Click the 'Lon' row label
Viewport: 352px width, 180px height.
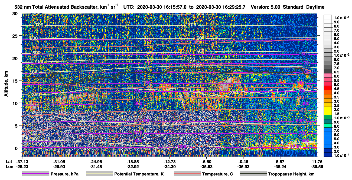coord(9,167)
